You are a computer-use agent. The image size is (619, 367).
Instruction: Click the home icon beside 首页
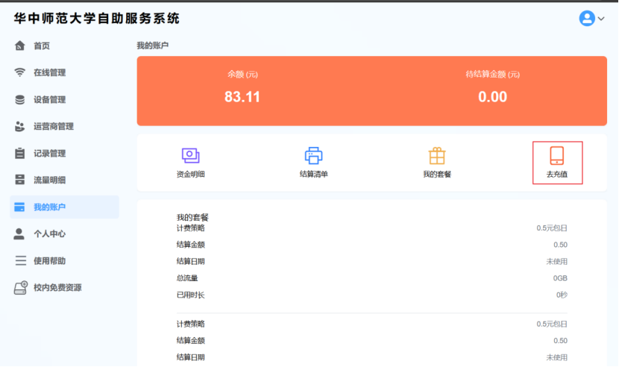(19, 46)
